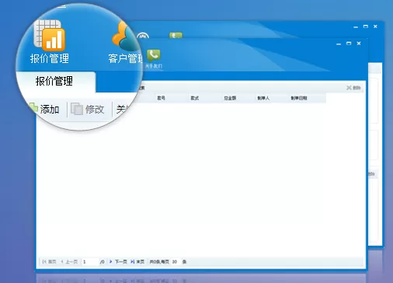Sort by the 制单日期 column header
This screenshot has width=393, height=283.
coord(299,98)
